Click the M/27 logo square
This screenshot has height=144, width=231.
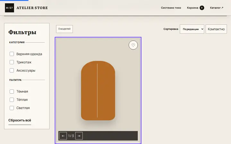[x=9, y=8]
